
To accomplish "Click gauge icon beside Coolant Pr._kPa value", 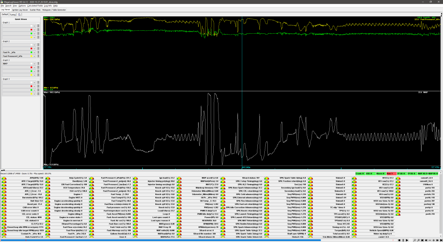I will [4, 234].
